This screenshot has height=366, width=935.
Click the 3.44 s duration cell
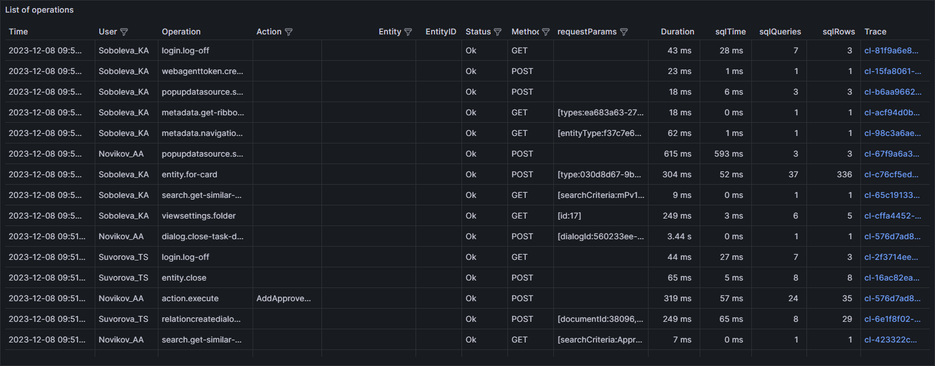[x=679, y=236]
